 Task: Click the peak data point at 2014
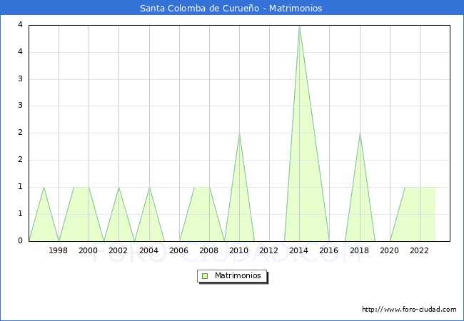[299, 26]
